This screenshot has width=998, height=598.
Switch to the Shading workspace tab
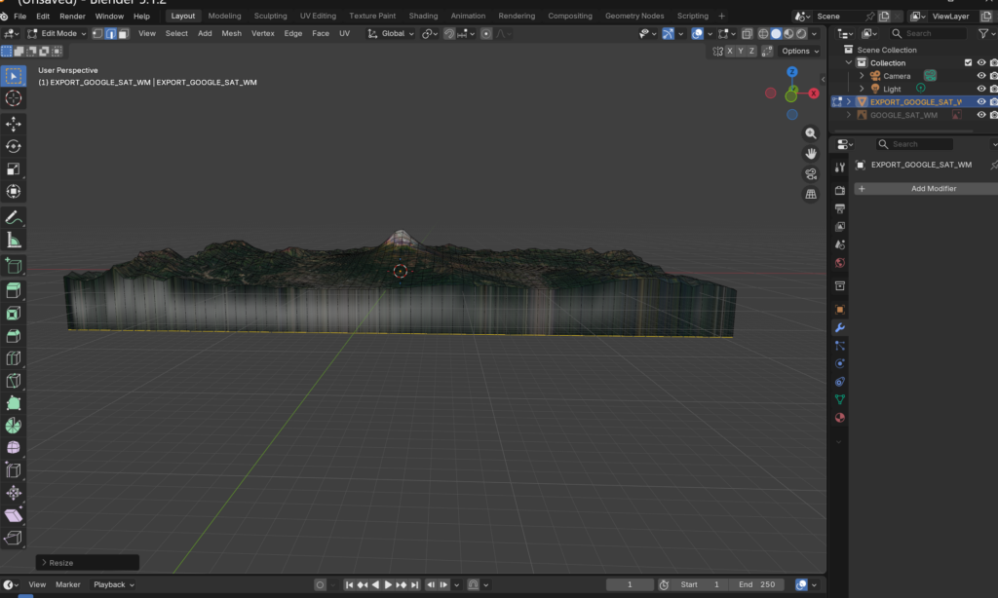[x=423, y=16]
